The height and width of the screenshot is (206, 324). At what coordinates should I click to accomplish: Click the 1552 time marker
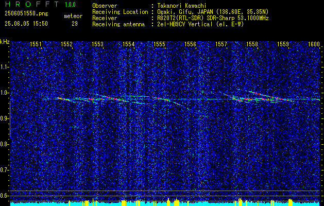click(66, 44)
